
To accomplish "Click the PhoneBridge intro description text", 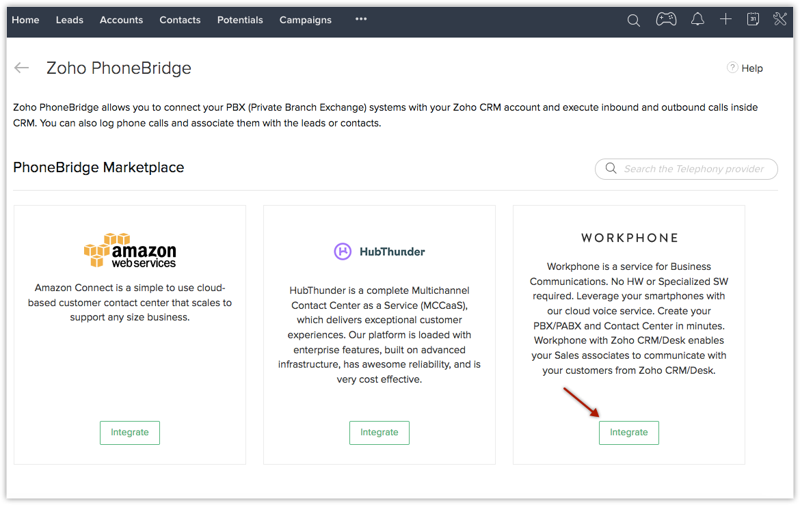I will (385, 115).
